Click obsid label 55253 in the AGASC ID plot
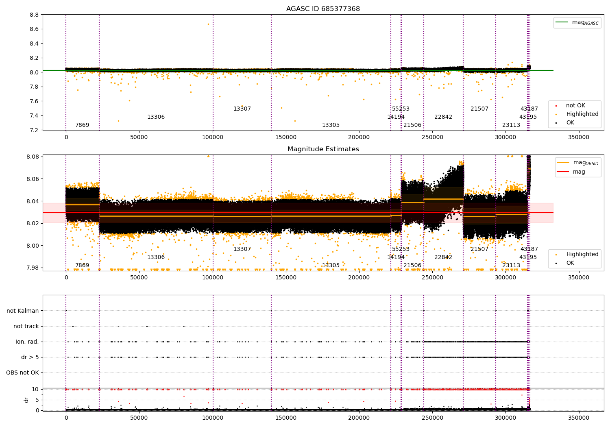The image size is (610, 427). pyautogui.click(x=401, y=109)
